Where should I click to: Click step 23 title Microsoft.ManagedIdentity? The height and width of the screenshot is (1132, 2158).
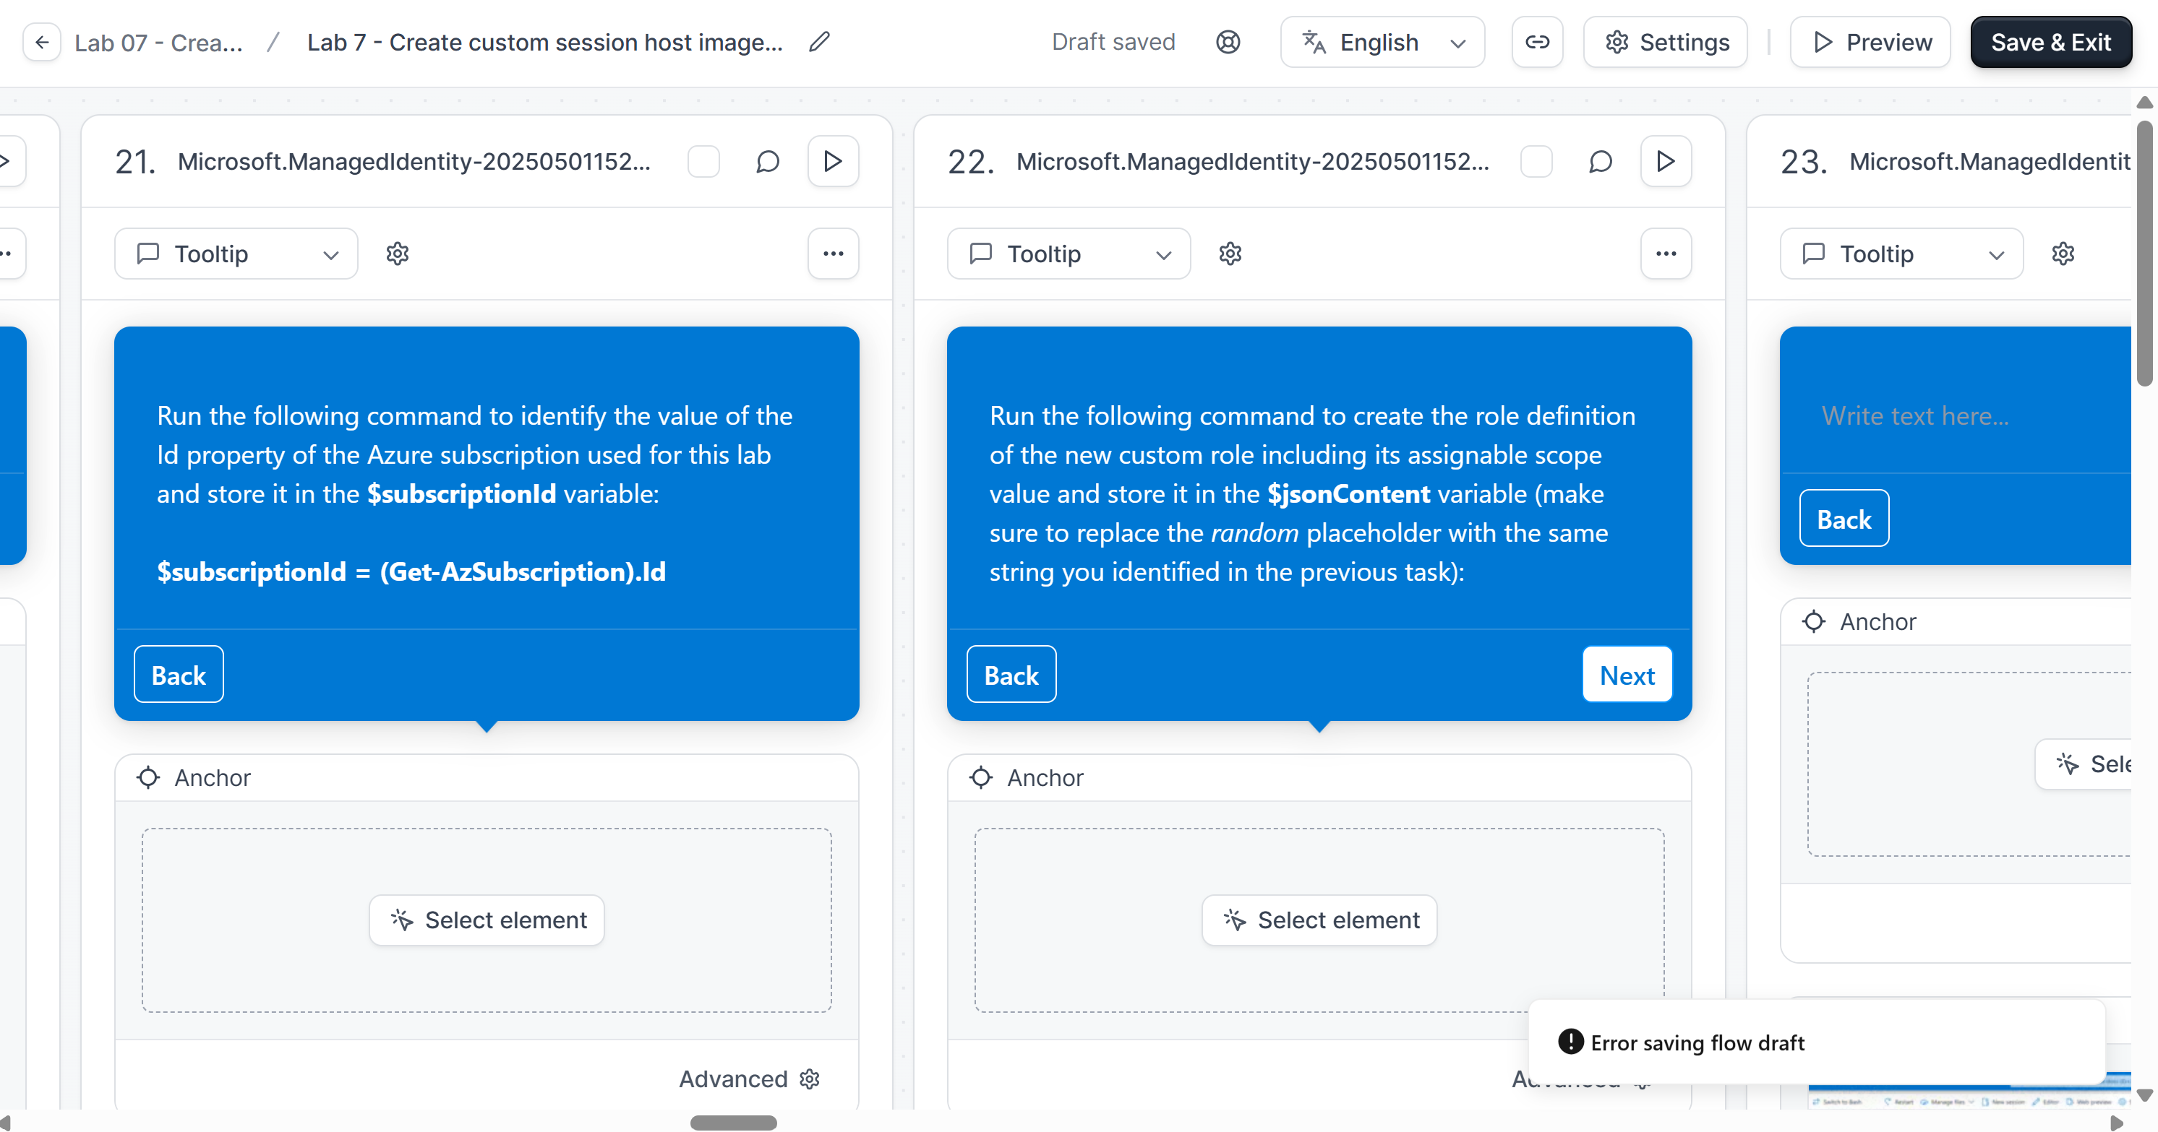pos(1990,161)
